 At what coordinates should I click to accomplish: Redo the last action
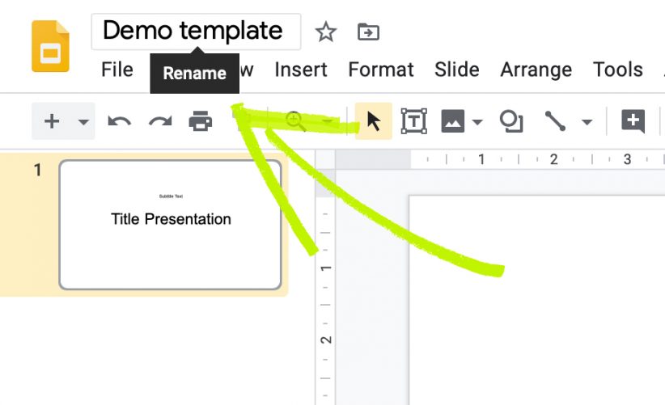pos(160,122)
